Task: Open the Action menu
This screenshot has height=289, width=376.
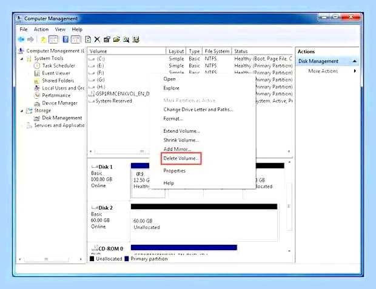Action: click(41, 29)
